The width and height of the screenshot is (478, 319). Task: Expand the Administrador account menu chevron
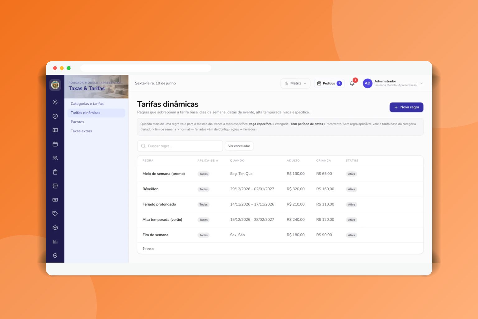point(422,83)
